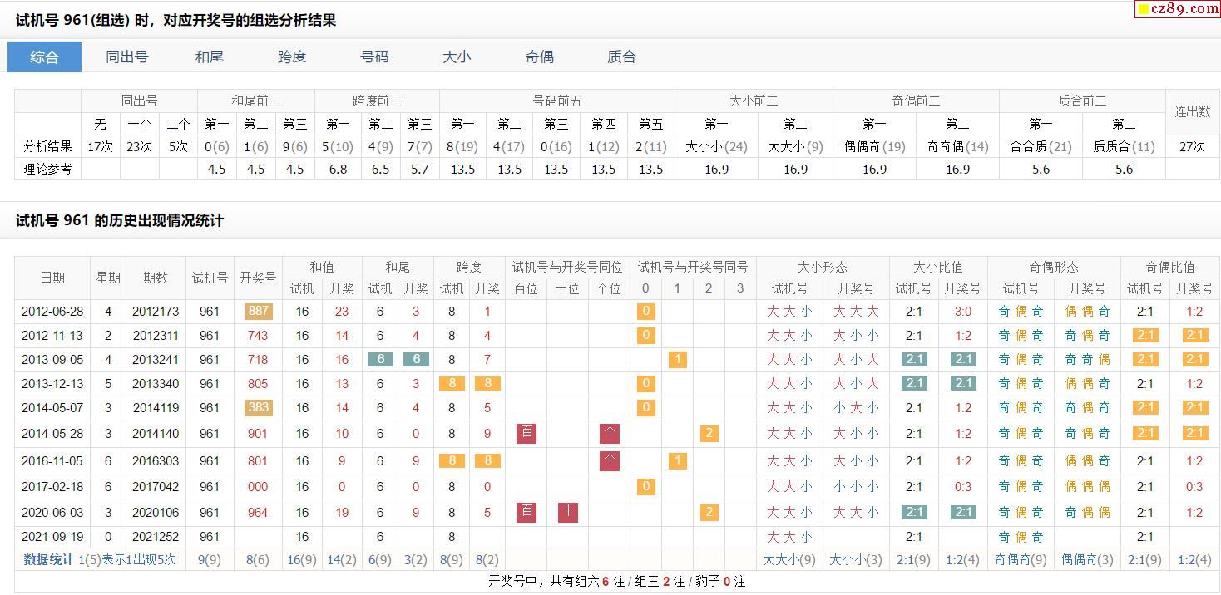Screen dimensions: 1221x595
Task: Click the cz89.com site logo
Action: tap(1178, 9)
